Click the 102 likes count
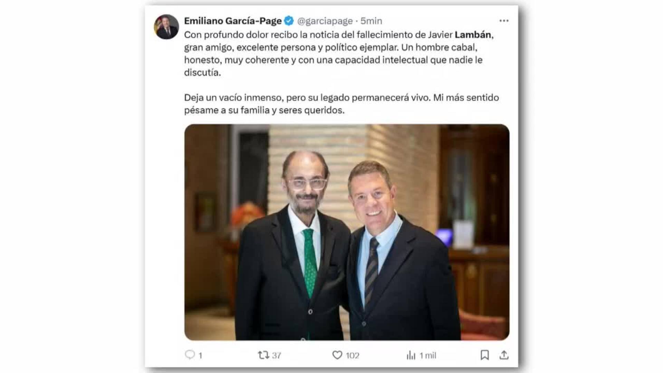The height and width of the screenshot is (373, 663). [x=352, y=355]
